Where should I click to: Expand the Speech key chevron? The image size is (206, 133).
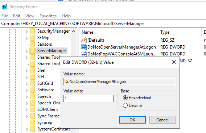pos(27,97)
